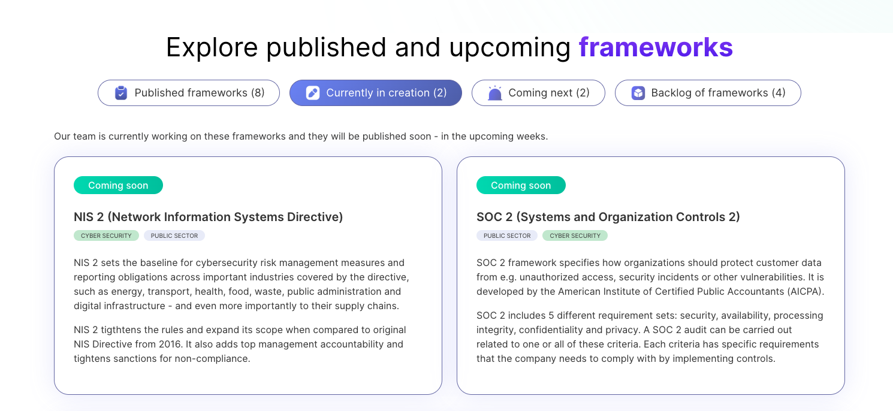The width and height of the screenshot is (893, 411).
Task: Click the pen icon in Currently in creation pill
Action: [312, 93]
